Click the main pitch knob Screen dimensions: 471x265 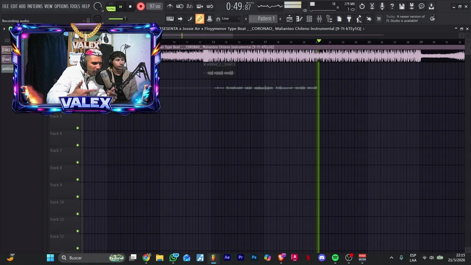point(98,18)
